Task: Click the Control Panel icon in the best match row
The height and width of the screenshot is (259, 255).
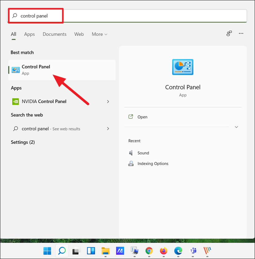Action: 16,70
